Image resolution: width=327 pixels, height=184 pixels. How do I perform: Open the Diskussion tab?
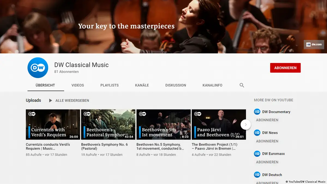[x=176, y=85]
